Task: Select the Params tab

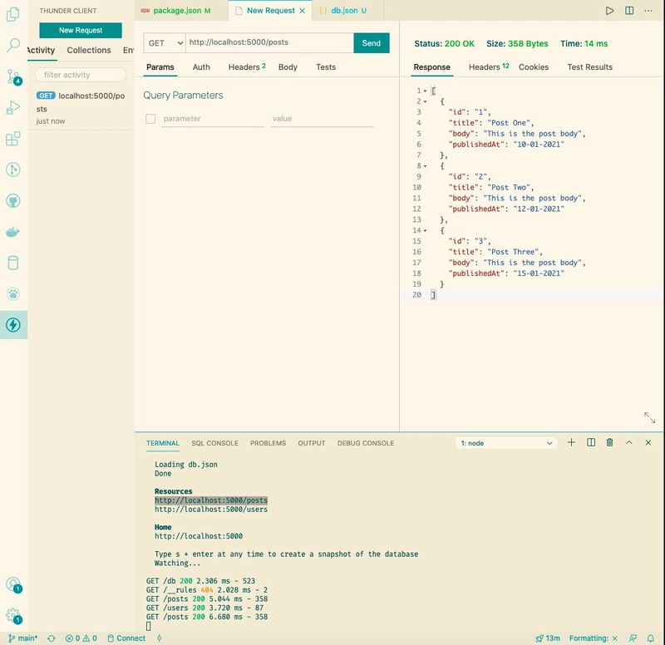Action: click(x=160, y=67)
